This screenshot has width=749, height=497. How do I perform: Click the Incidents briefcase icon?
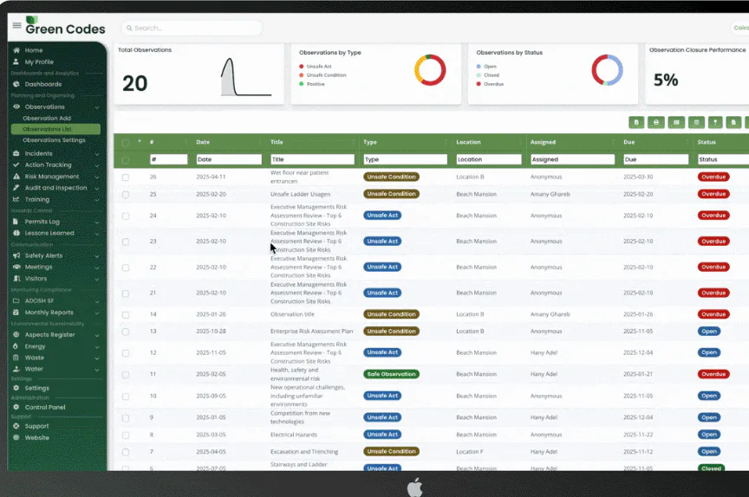(x=16, y=153)
